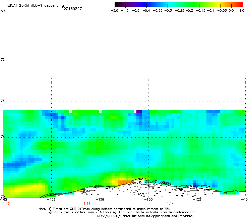
Task: Click the longitude label -156
Action: (x=148, y=200)
